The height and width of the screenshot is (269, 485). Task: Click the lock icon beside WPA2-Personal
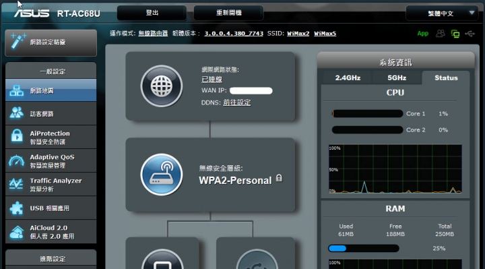point(279,178)
